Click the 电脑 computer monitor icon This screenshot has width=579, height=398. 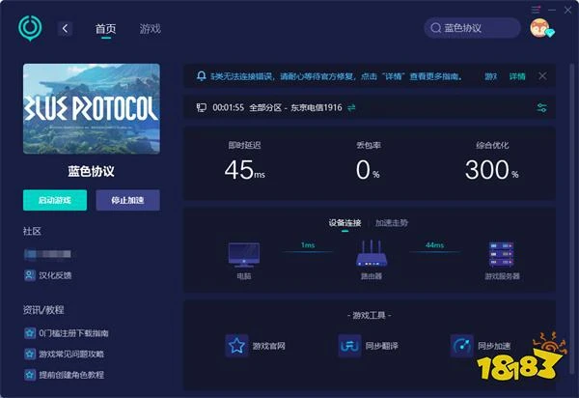(x=243, y=254)
